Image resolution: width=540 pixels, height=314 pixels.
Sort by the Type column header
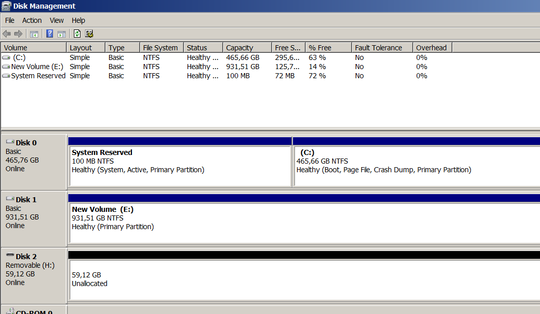coord(122,48)
